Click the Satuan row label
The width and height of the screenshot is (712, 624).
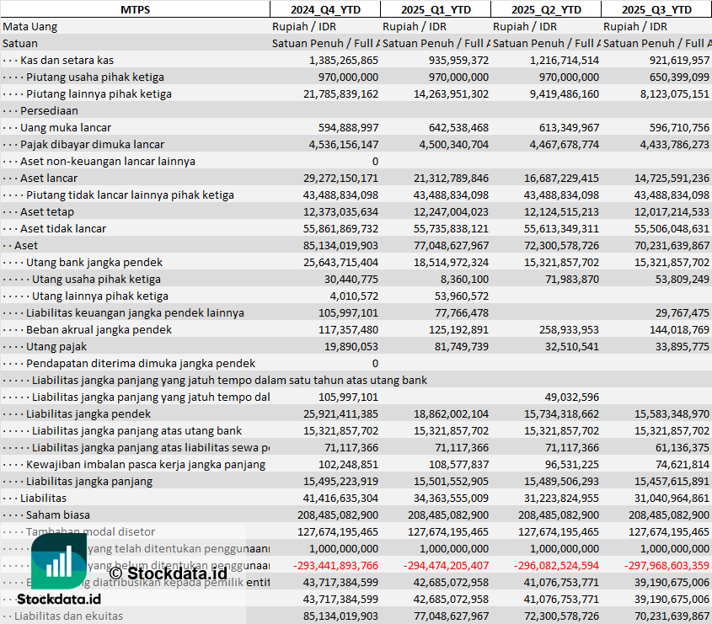pyautogui.click(x=20, y=43)
